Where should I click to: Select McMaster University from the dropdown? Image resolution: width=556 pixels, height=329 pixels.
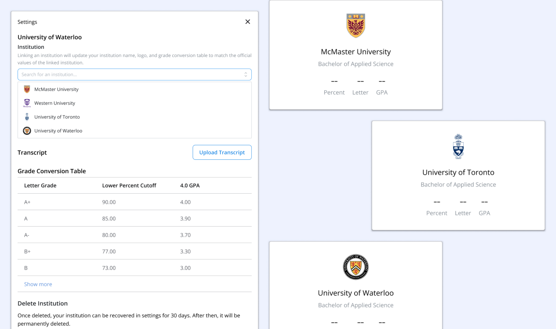pos(56,89)
